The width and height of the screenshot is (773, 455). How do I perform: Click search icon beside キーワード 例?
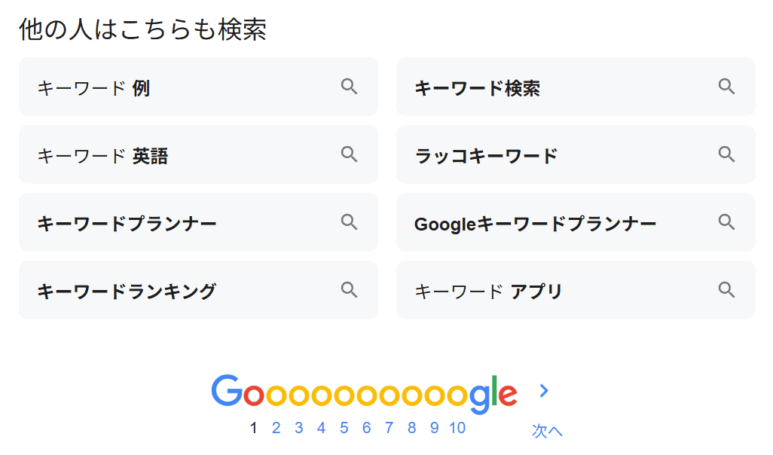point(349,87)
